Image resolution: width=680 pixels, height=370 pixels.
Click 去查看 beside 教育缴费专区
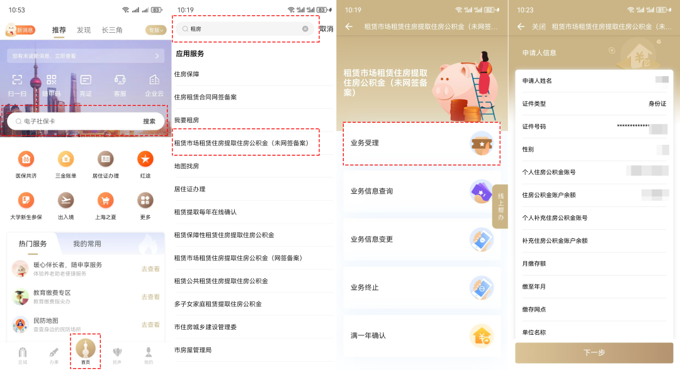pyautogui.click(x=150, y=297)
